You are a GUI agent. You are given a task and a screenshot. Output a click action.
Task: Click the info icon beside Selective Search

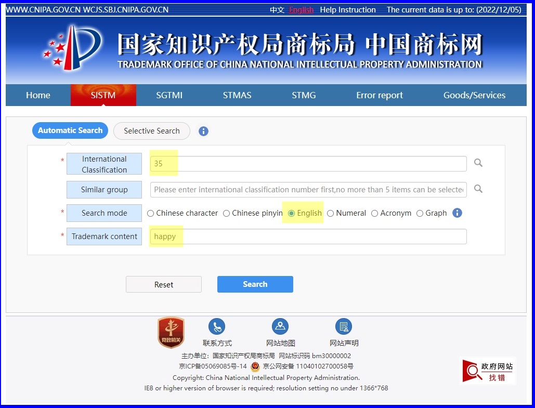point(203,131)
